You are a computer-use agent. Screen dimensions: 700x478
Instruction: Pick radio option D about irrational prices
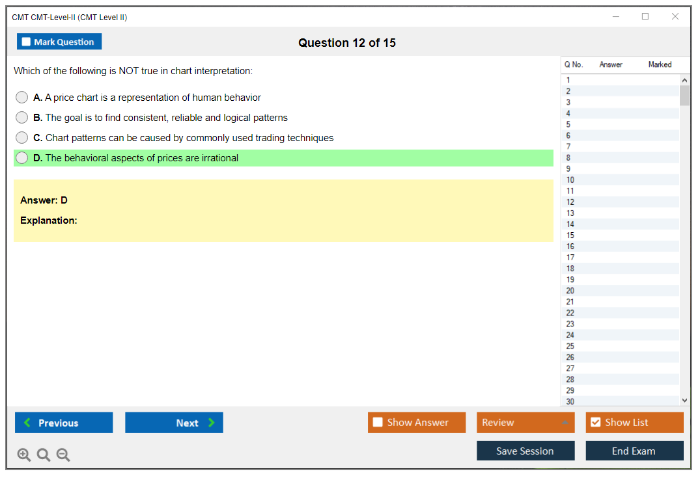[22, 158]
